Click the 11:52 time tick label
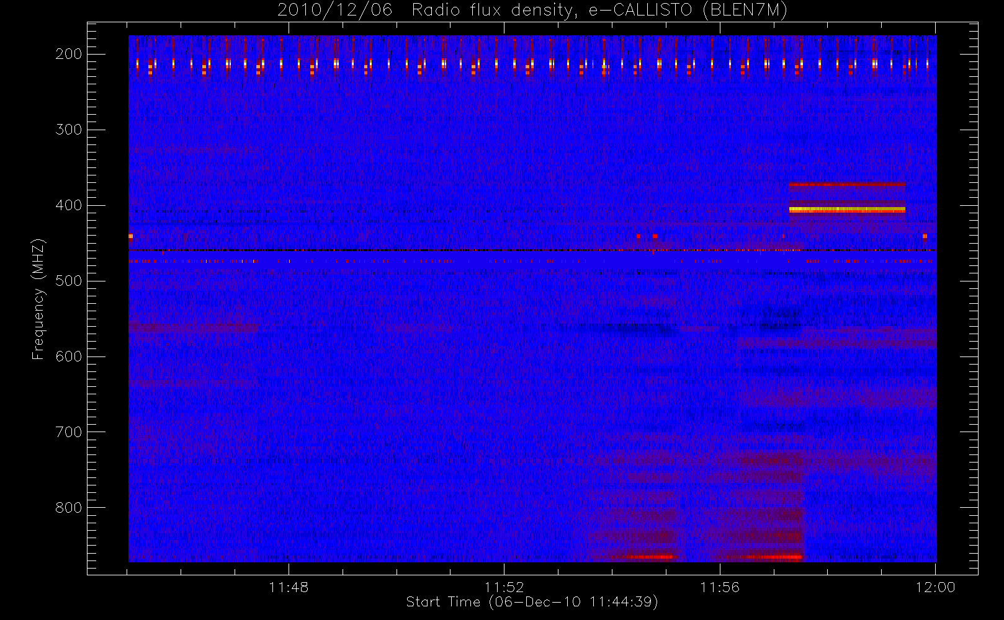The image size is (1004, 620). 504,587
